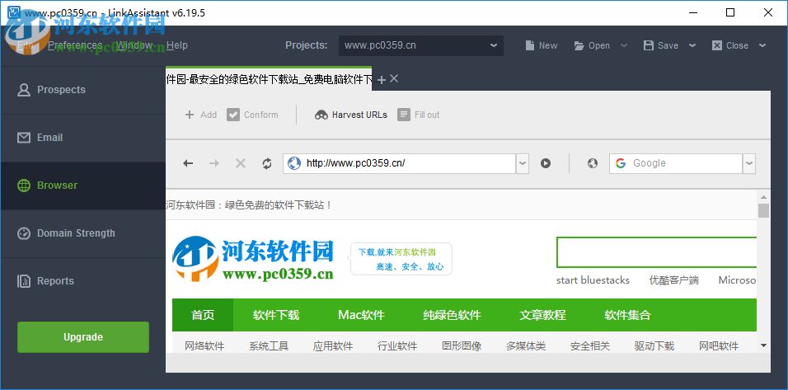Click the page scrollbar down arrow
The width and height of the screenshot is (788, 390).
(763, 345)
